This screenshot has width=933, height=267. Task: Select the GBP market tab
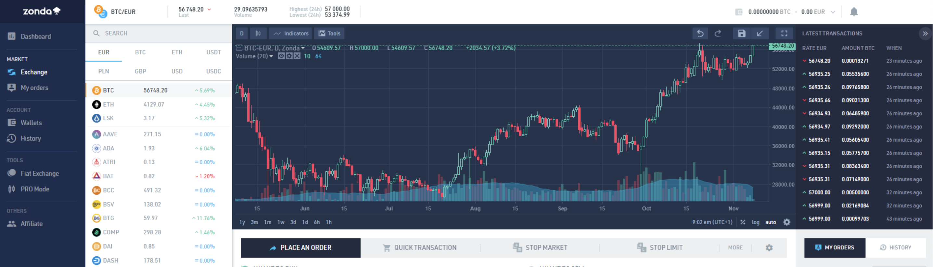tap(140, 71)
